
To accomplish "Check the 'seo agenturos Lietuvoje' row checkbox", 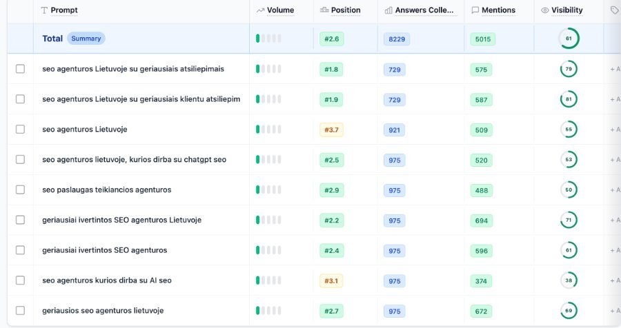I will click(x=20, y=130).
